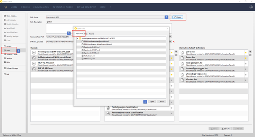Image resolution: width=255 pixels, height=137 pixels.
Task: Toggle favorite star for Dører.ito
Action: (x=246, y=53)
